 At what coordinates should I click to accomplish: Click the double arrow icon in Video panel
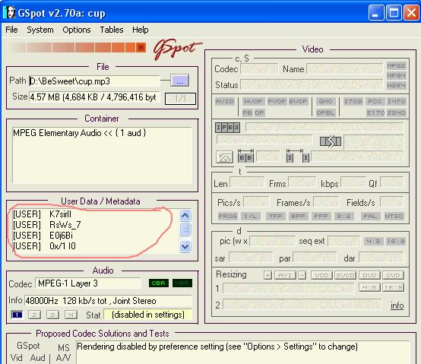click(x=331, y=141)
